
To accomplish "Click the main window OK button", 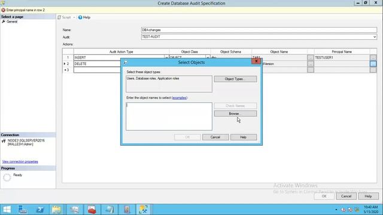I will coord(324,196).
